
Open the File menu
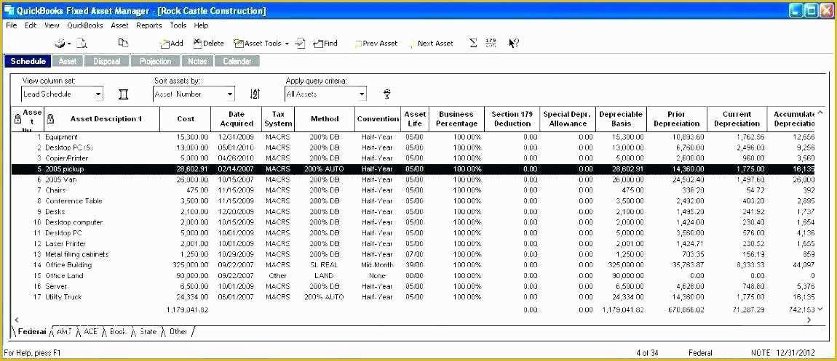click(11, 25)
